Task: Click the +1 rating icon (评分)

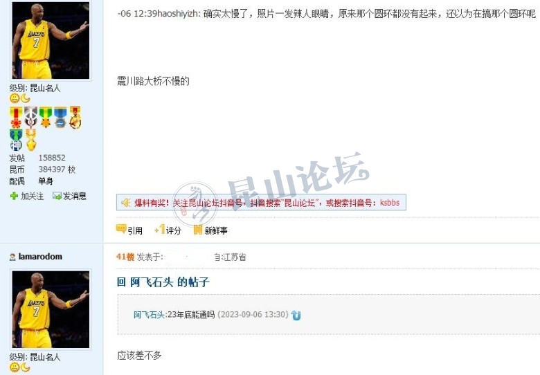Action: [x=160, y=230]
